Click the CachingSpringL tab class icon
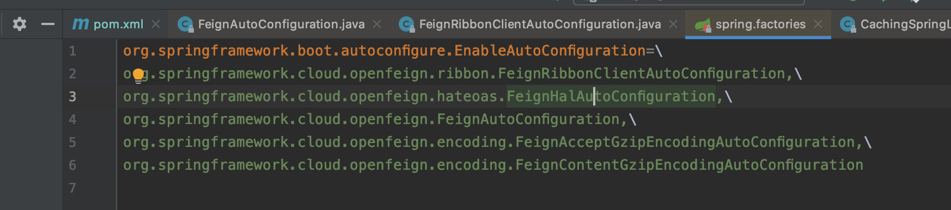951x210 pixels. 848,24
